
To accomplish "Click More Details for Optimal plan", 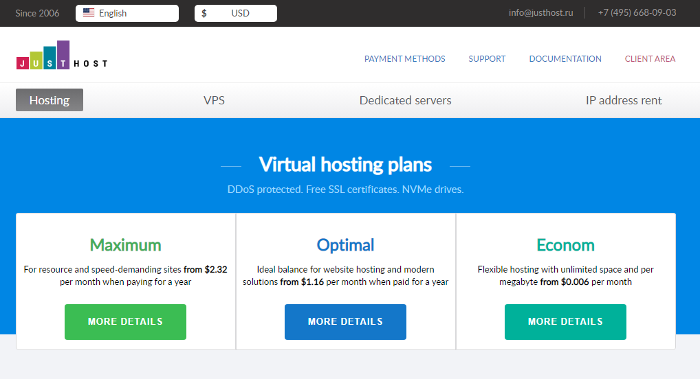I will click(x=345, y=322).
